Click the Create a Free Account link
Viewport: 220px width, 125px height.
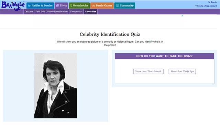(x=206, y=6)
